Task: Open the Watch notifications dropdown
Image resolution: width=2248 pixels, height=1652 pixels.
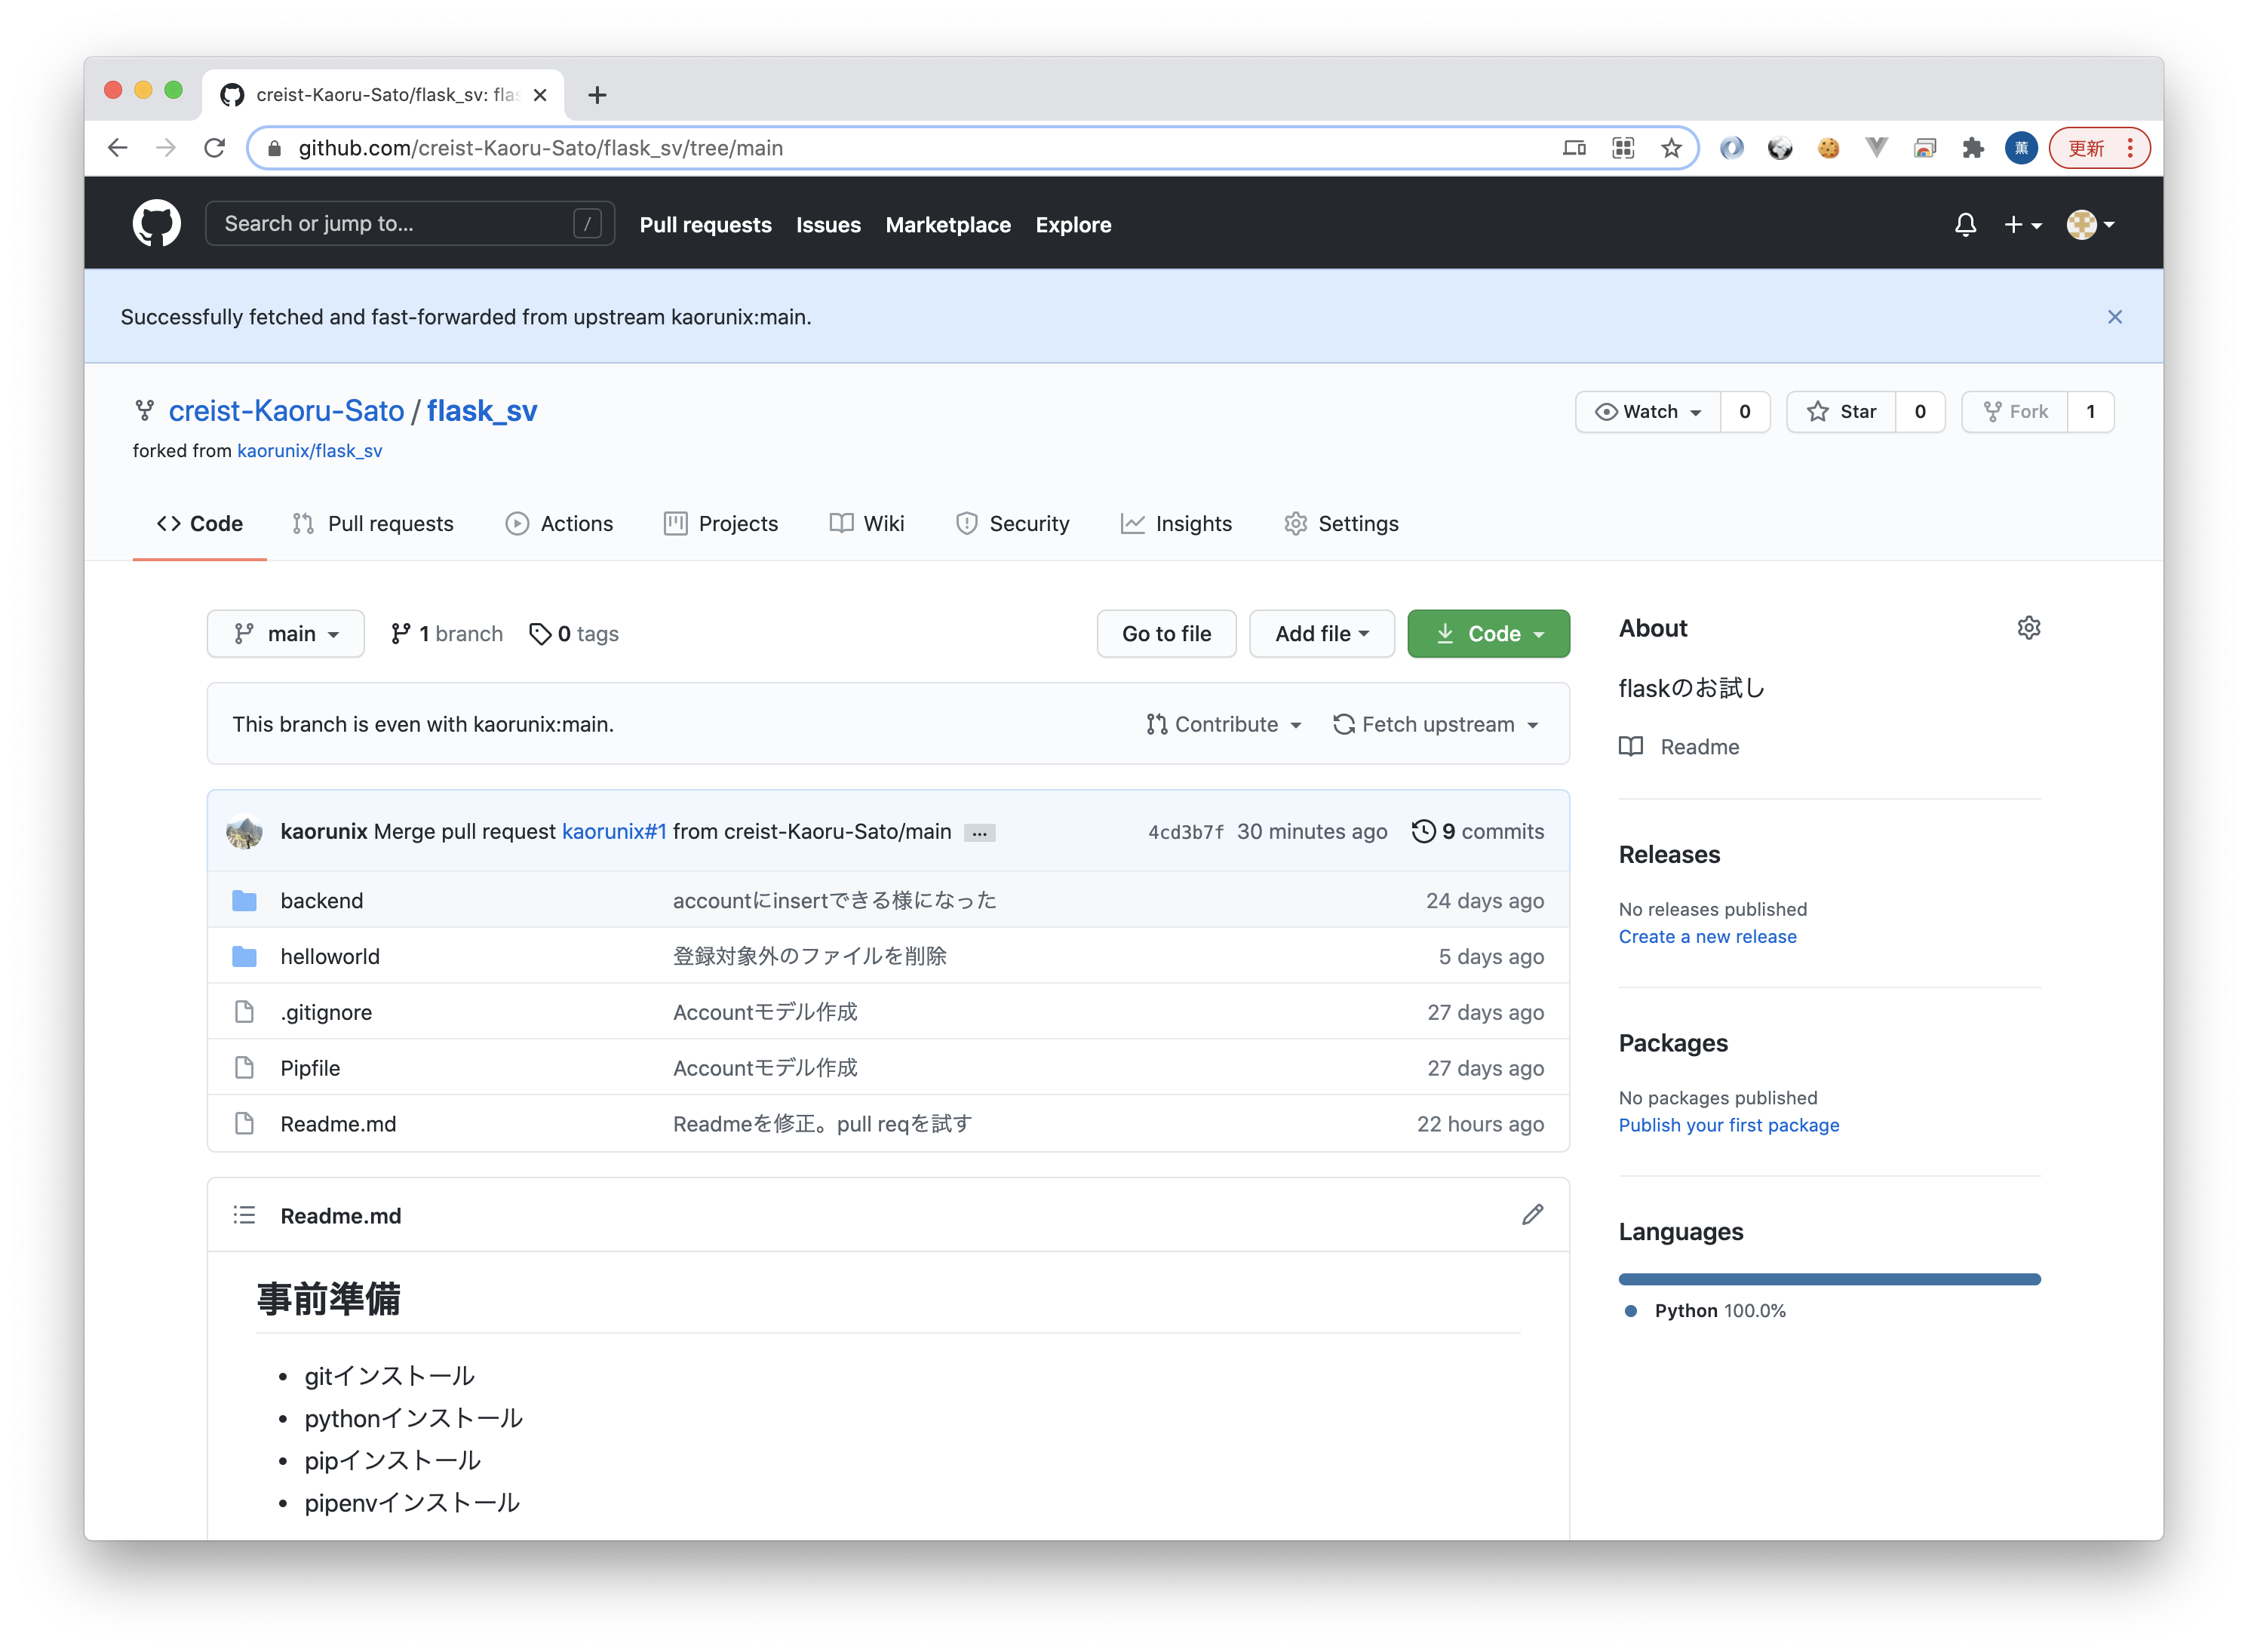Action: point(1648,412)
